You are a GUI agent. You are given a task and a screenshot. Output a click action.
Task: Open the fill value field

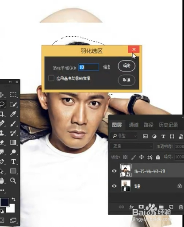pos(179,157)
